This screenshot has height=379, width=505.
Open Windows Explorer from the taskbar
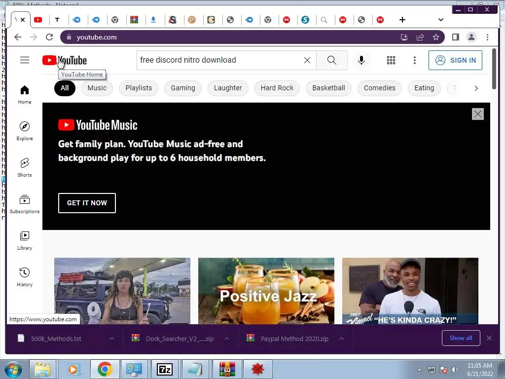pyautogui.click(x=42, y=369)
